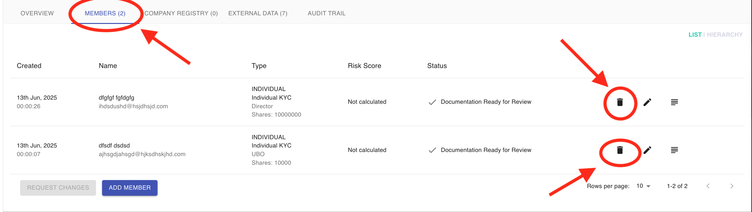Go to previous page arrow
The image size is (752, 212).
(708, 186)
